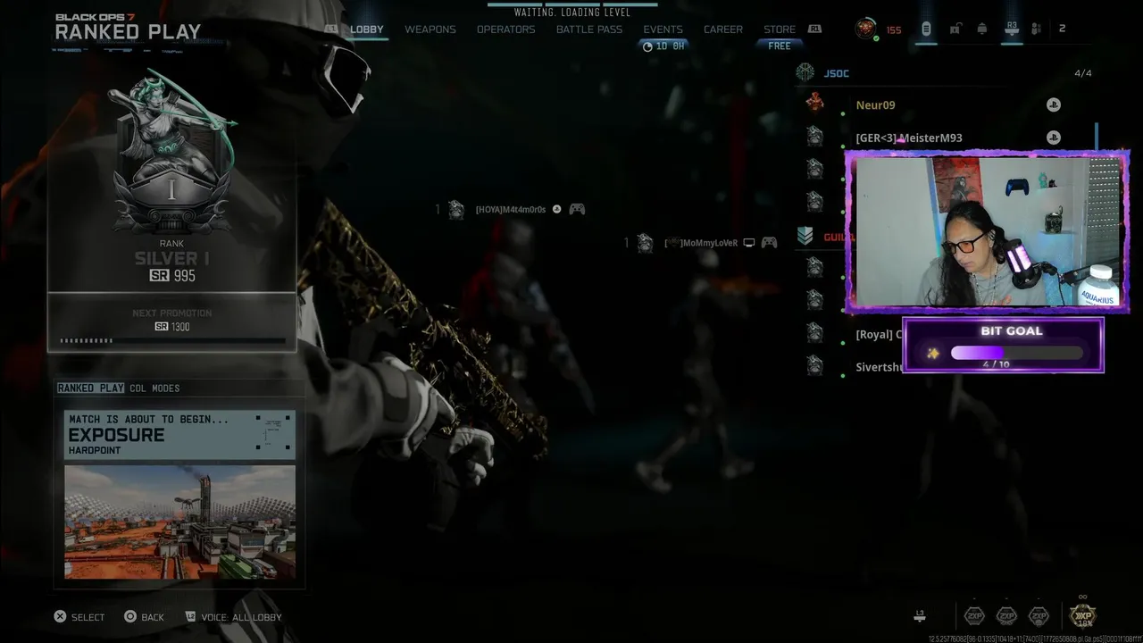Click MoMmyLoVeR's rank emblem
Screen dimensions: 1143x643
645,242
